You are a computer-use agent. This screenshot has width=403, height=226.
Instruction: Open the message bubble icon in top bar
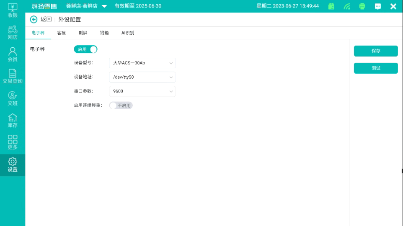(x=378, y=6)
